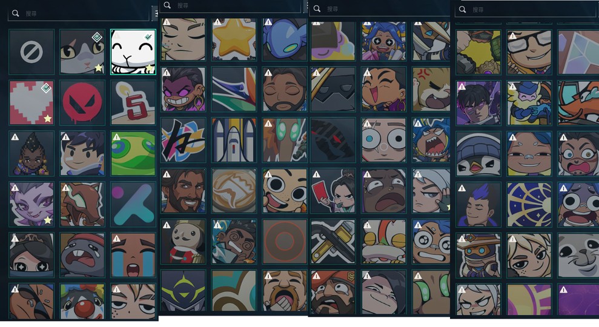Select the grey cat with yellow eyes spray
Image resolution: width=599 pixels, height=327 pixels.
pos(82,52)
